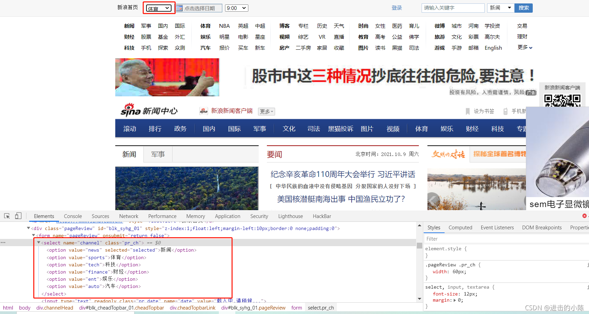Select select.pr_ch in the breadcrumb bar
589x314 pixels.
[x=320, y=307]
